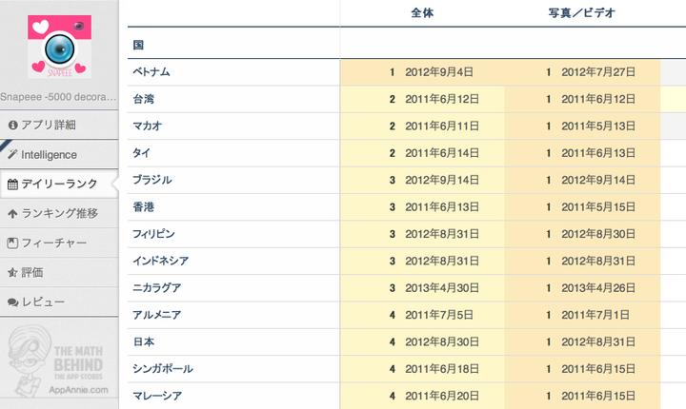
Task: Click the star icon beside 評価
Action: coord(12,272)
